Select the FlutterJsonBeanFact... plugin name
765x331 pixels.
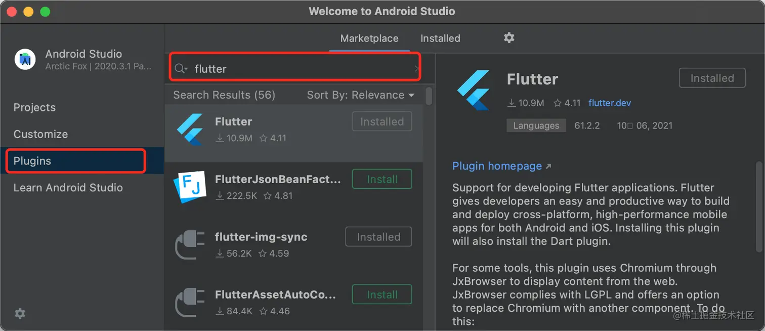point(278,179)
